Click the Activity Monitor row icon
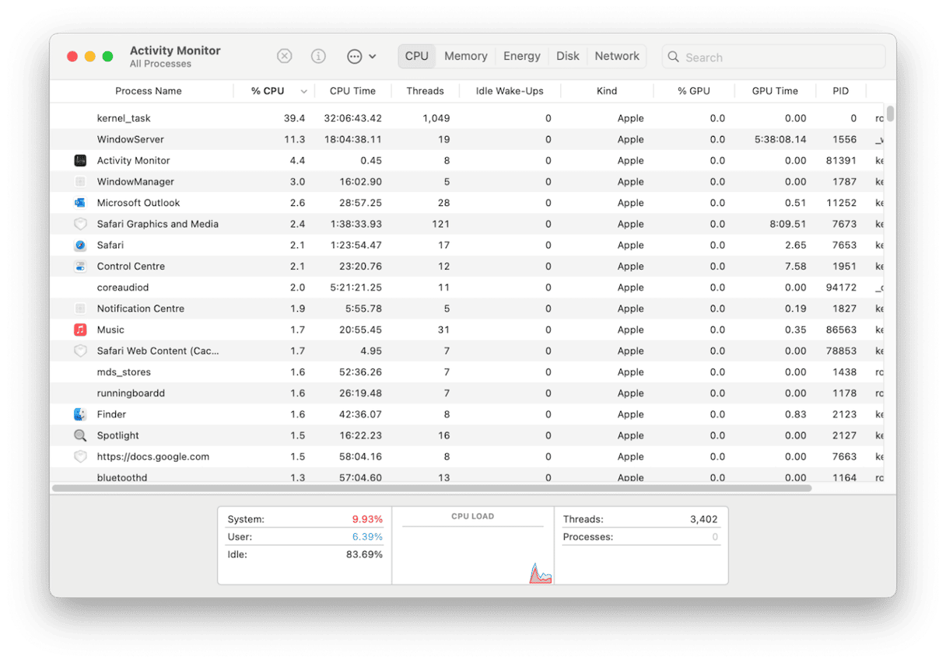Screen dimensions: 946x663 pyautogui.click(x=80, y=161)
